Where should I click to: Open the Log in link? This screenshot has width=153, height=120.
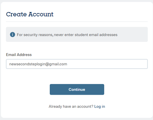point(99,106)
